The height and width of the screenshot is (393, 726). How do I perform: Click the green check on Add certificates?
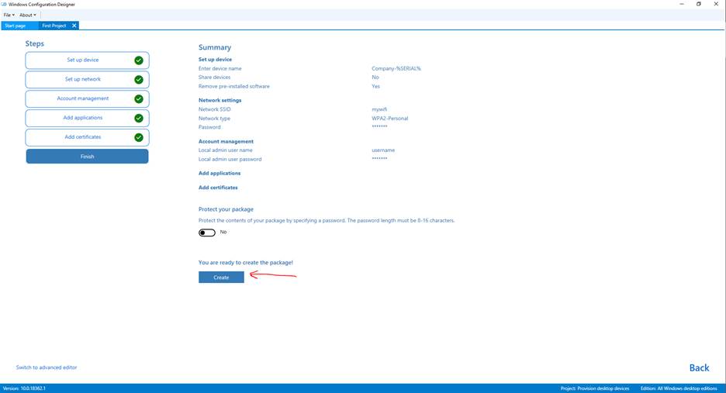coord(138,137)
